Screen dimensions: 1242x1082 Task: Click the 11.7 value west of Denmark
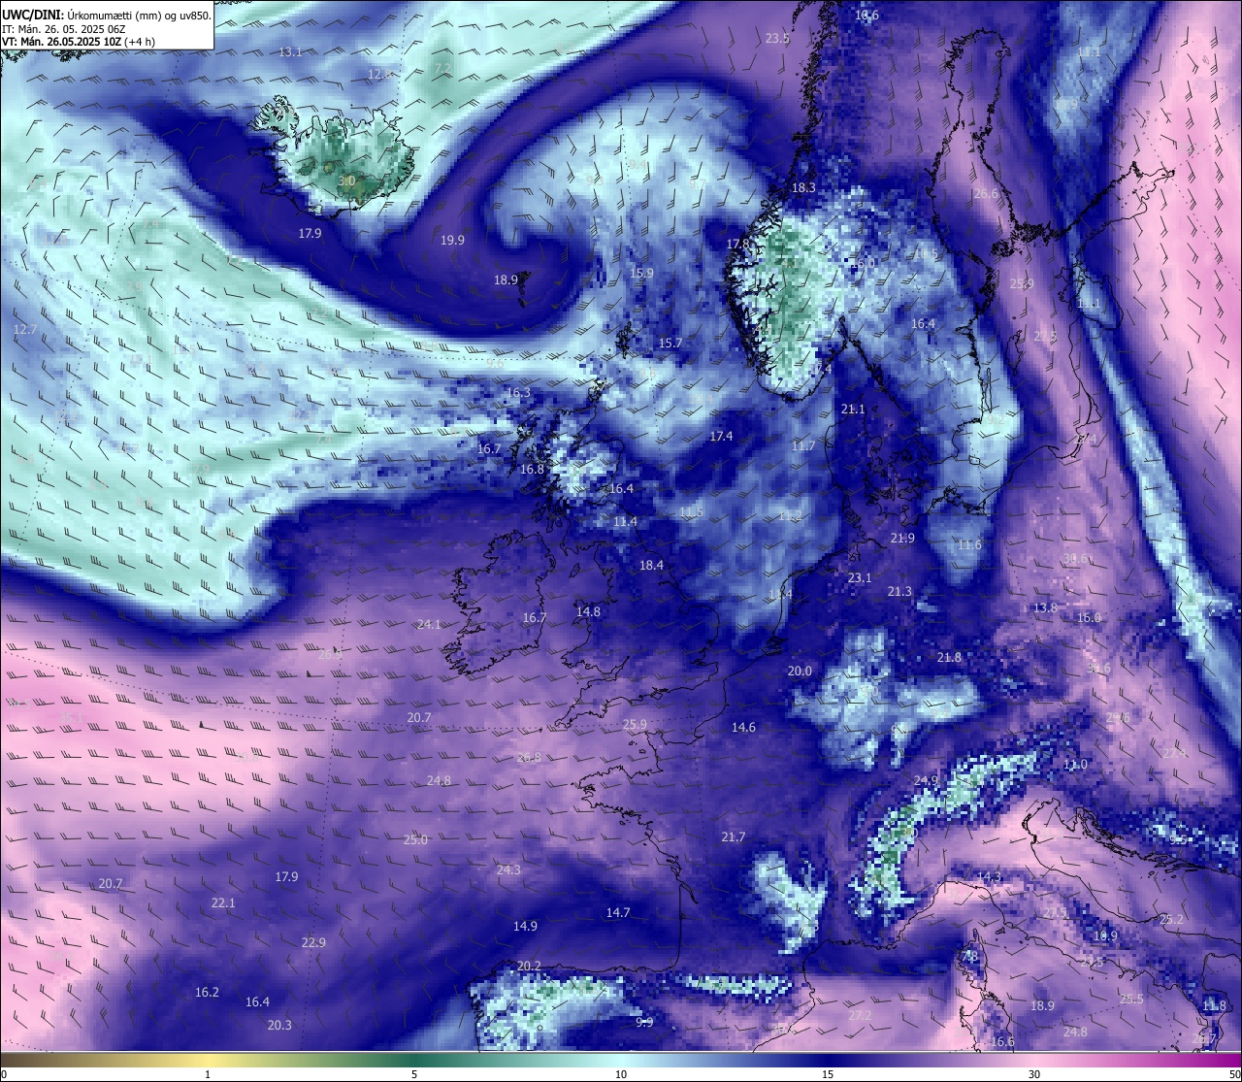pos(803,445)
